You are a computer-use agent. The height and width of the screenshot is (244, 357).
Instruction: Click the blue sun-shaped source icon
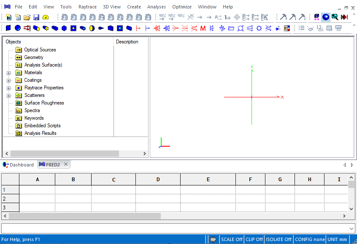click(259, 28)
